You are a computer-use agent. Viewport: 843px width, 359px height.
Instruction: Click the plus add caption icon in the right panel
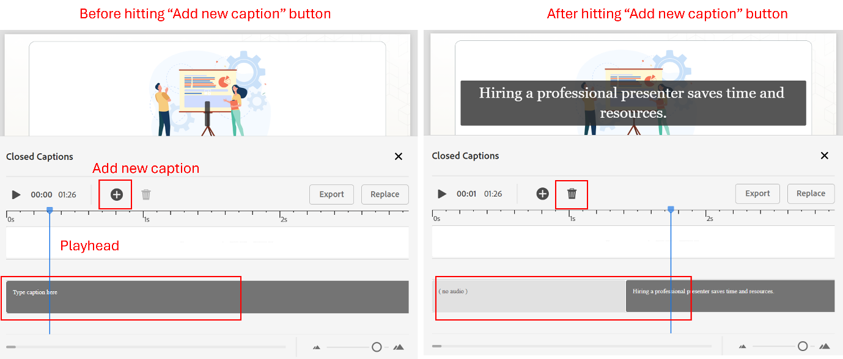542,194
